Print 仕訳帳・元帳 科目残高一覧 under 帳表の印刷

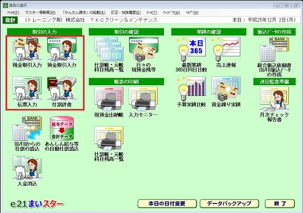pyautogui.click(x=109, y=144)
